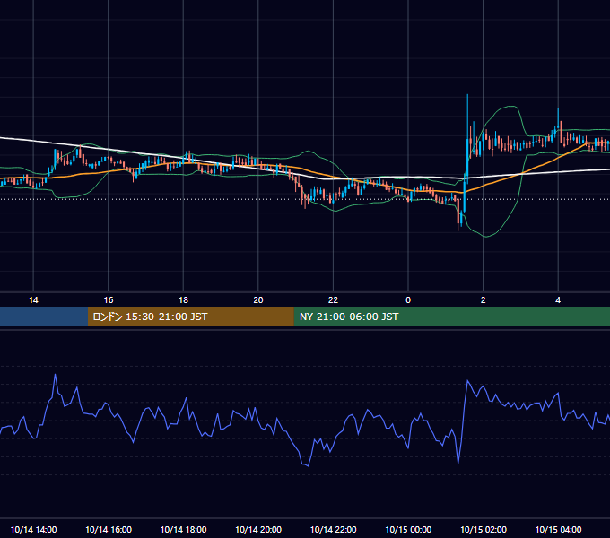The height and width of the screenshot is (538, 610).
Task: Click the 16 hour label on price chart axis
Action: pos(109,300)
